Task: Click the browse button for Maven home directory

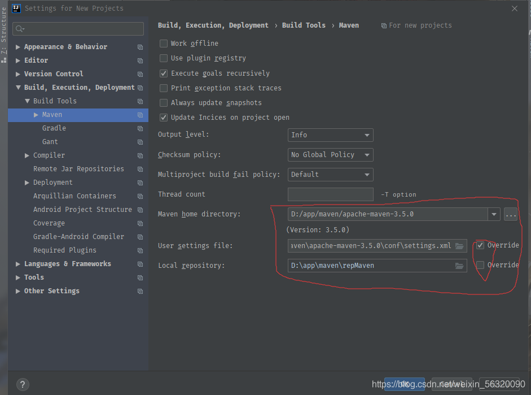Action: coord(510,214)
